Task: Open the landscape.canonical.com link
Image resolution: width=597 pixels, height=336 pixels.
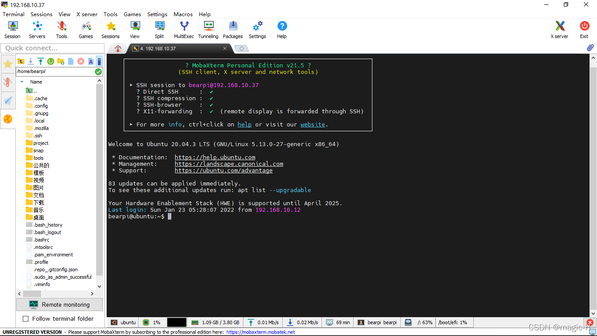Action: pos(229,164)
